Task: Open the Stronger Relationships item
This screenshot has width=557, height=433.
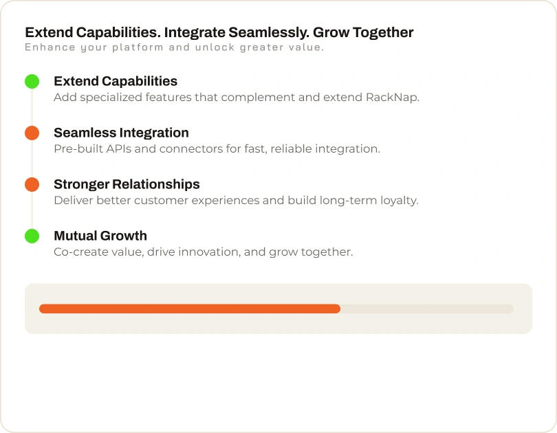Action: coord(127,185)
